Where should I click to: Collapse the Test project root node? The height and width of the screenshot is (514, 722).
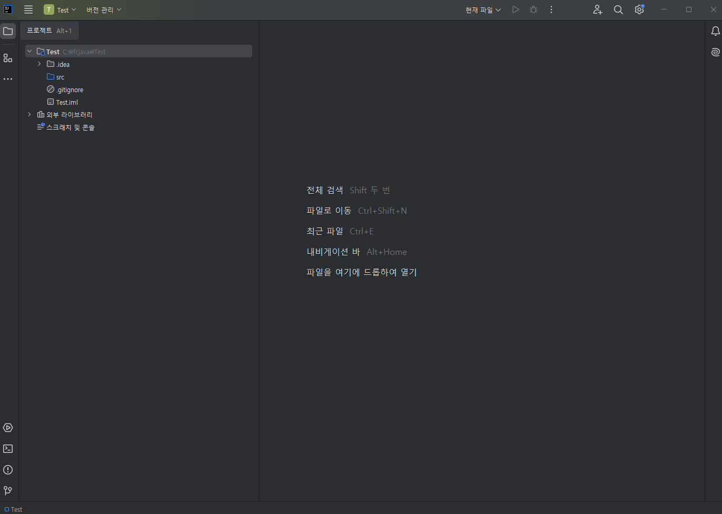[x=29, y=51]
